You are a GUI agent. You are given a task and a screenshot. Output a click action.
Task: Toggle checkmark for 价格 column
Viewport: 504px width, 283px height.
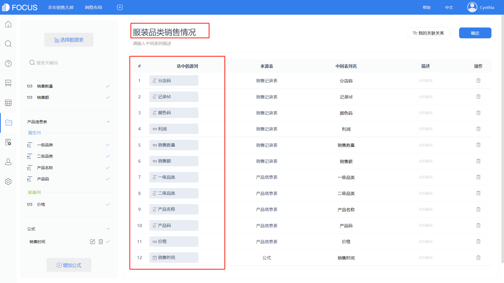pos(108,204)
